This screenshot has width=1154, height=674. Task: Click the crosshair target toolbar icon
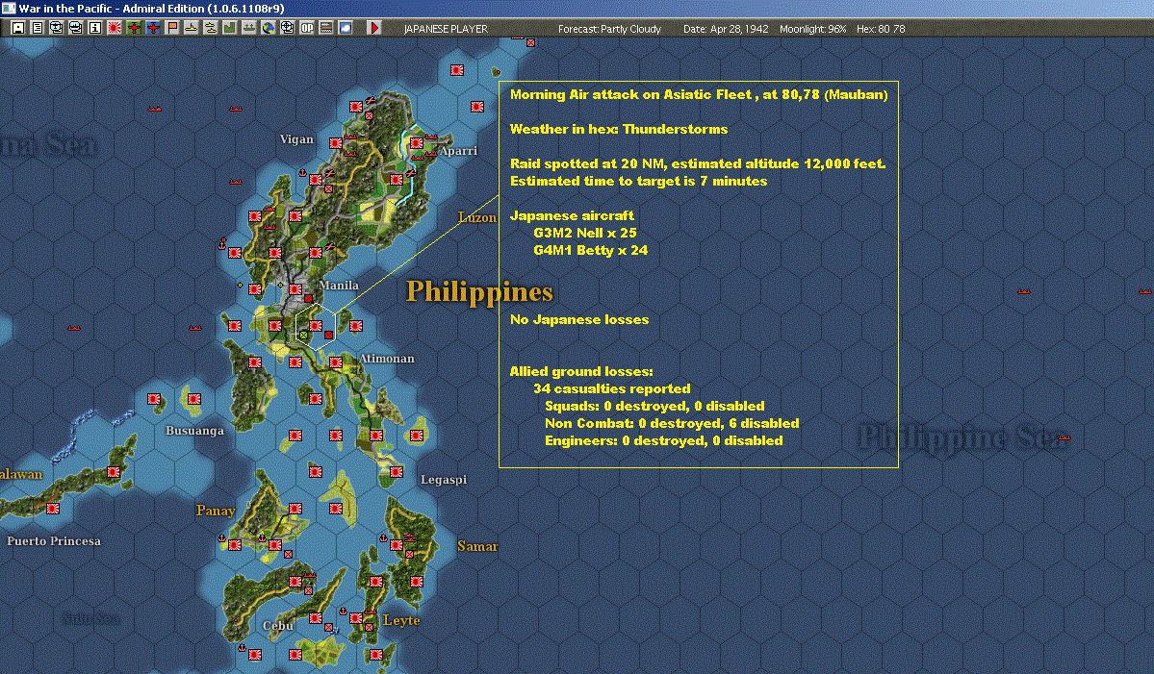[287, 28]
